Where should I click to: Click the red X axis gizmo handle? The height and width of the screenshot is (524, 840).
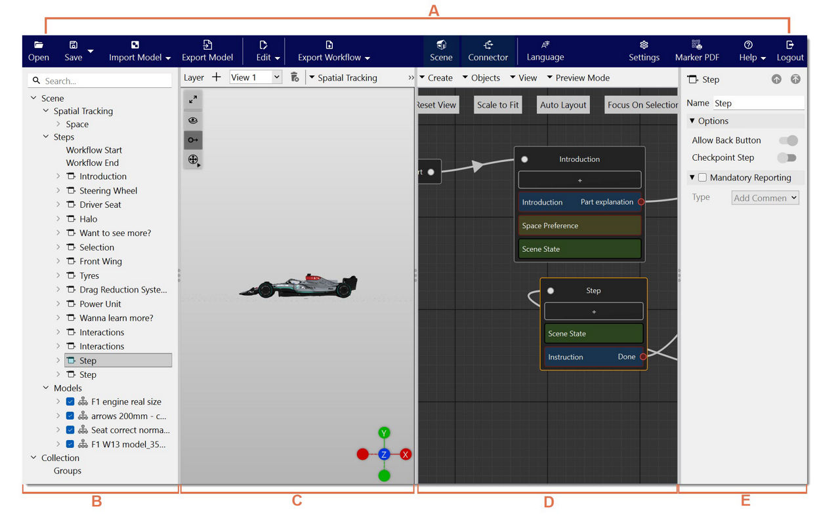click(x=406, y=454)
